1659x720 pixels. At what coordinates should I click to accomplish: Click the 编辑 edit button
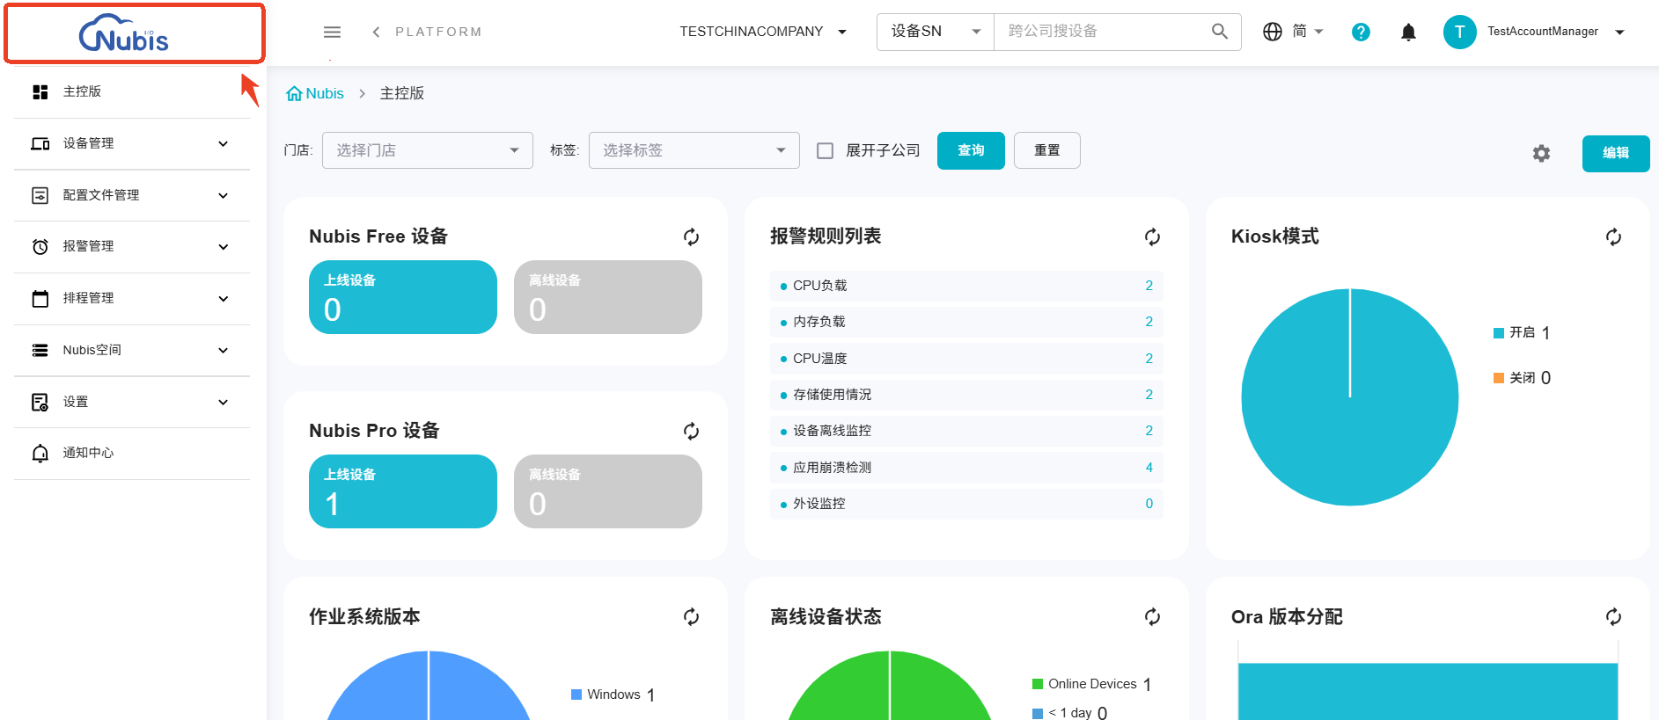coord(1616,153)
